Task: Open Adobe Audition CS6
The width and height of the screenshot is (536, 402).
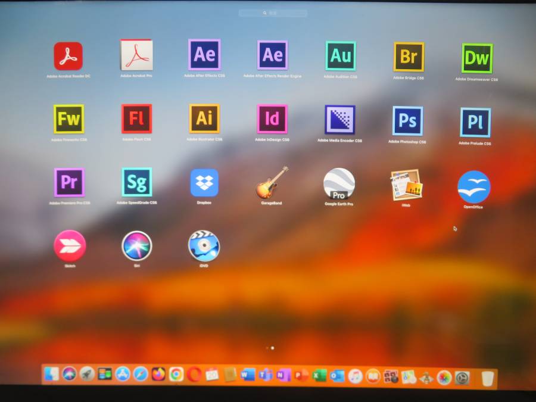Action: [x=341, y=56]
